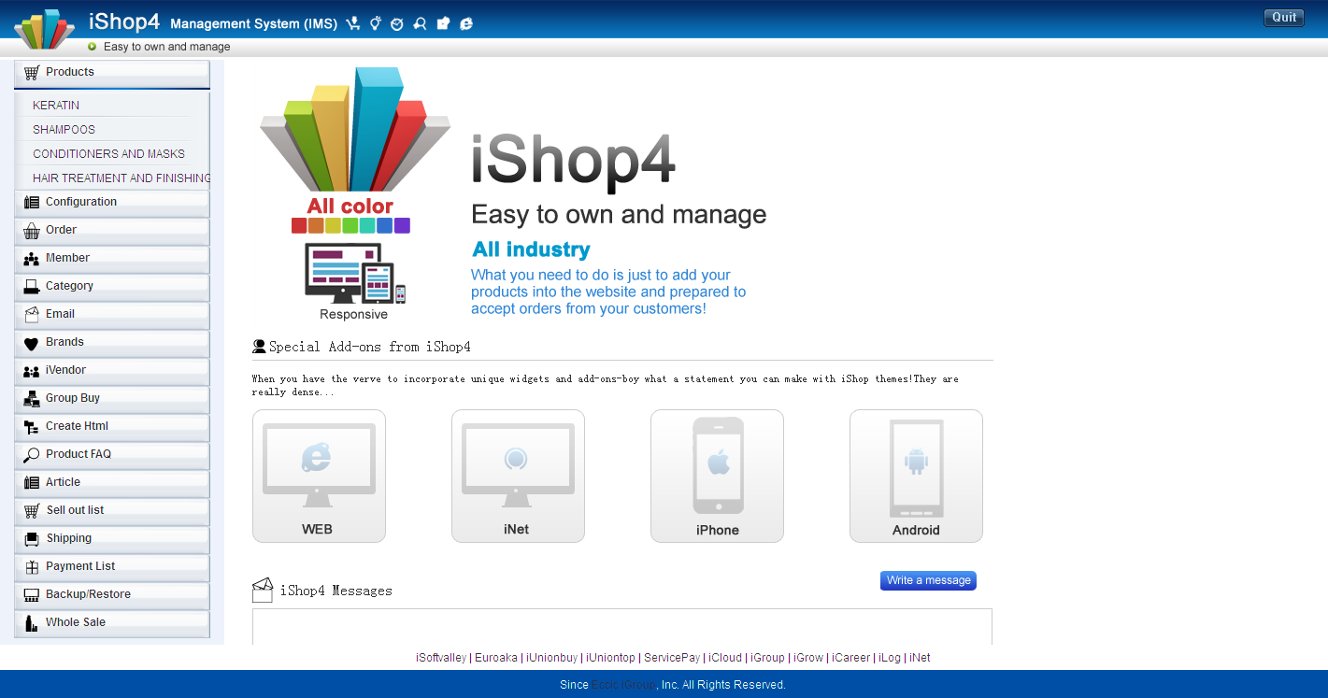Collapse the Products section in sidebar
This screenshot has width=1328, height=698.
click(x=112, y=74)
